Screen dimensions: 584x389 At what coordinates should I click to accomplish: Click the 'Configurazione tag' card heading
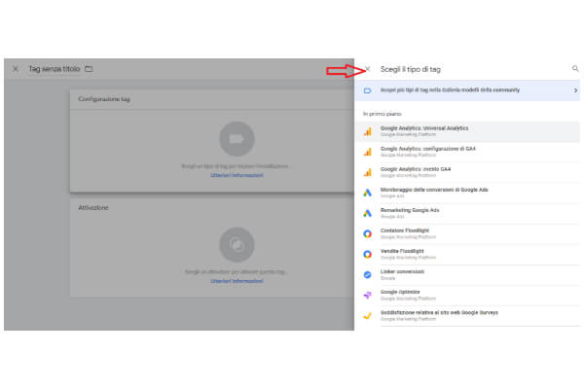(104, 99)
